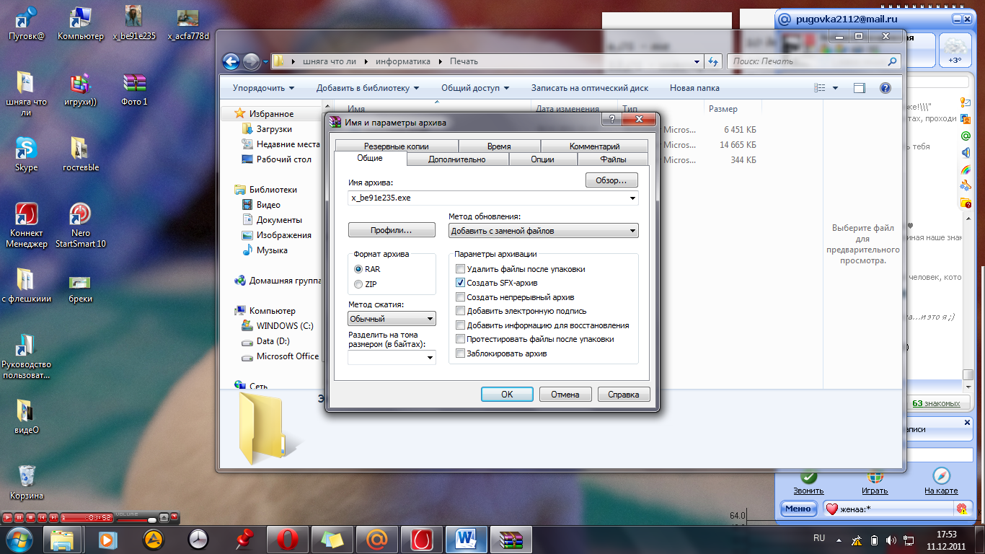The height and width of the screenshot is (554, 985).
Task: Click the Справка button
Action: [x=624, y=395]
